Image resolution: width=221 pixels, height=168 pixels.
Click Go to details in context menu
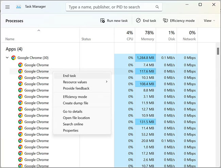click(72, 111)
